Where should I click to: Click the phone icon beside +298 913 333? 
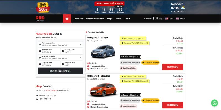click(37, 99)
